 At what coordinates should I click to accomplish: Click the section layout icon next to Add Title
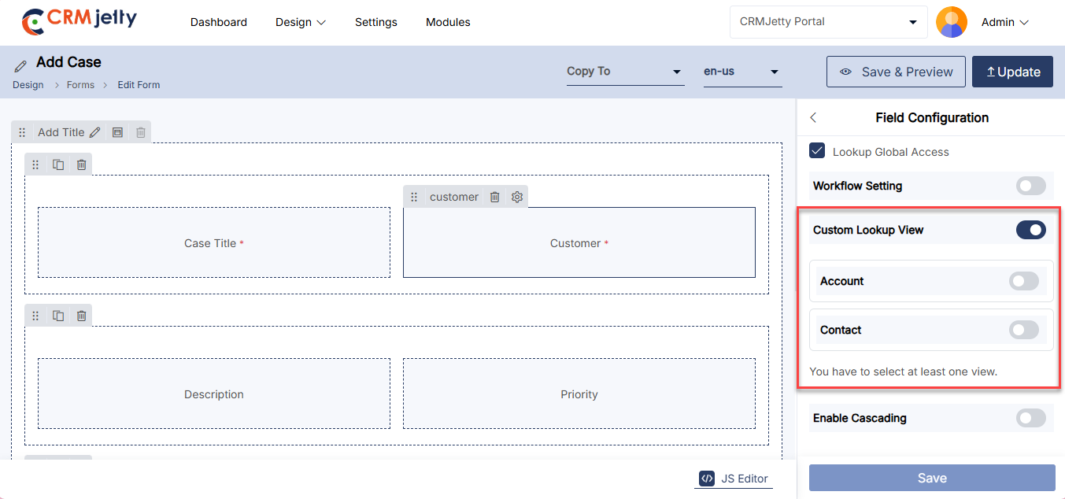[x=117, y=133]
